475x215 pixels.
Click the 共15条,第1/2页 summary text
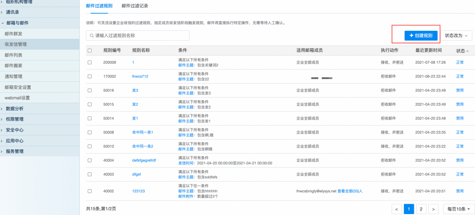[101, 209]
